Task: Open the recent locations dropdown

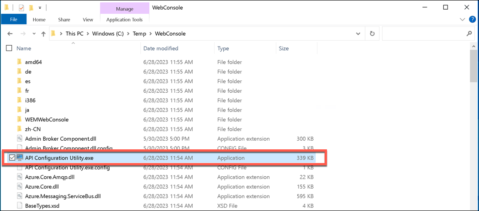Action: coord(33,34)
